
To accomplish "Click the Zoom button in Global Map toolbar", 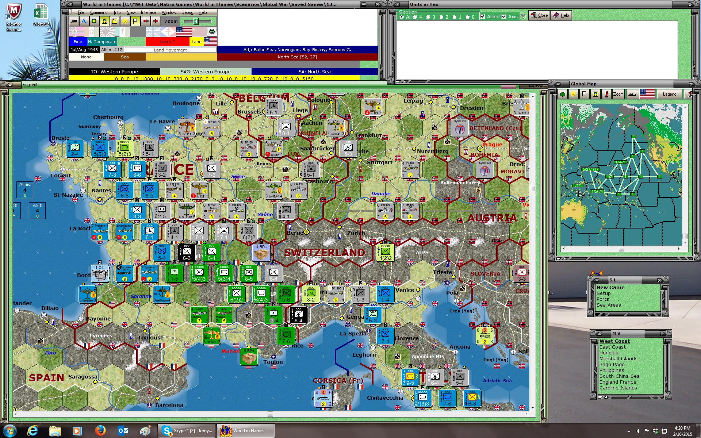I will pyautogui.click(x=618, y=94).
